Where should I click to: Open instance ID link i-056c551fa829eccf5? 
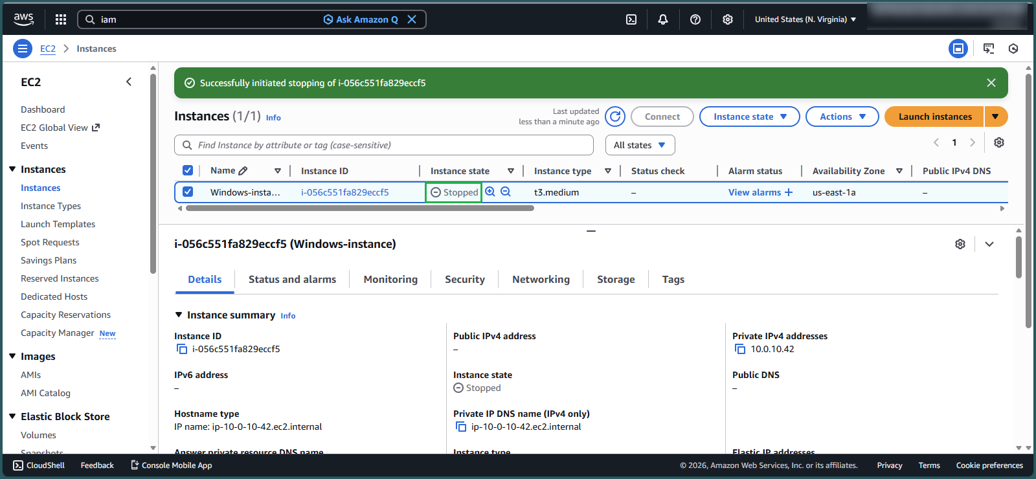344,192
